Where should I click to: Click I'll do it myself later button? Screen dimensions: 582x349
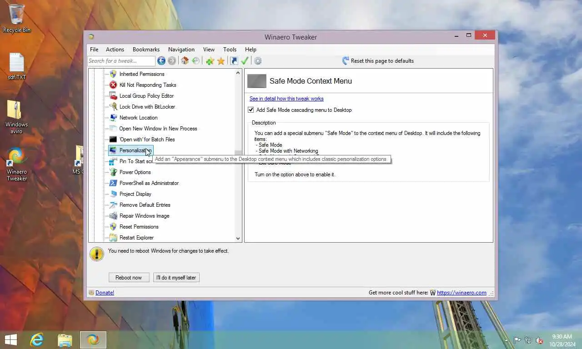point(176,278)
